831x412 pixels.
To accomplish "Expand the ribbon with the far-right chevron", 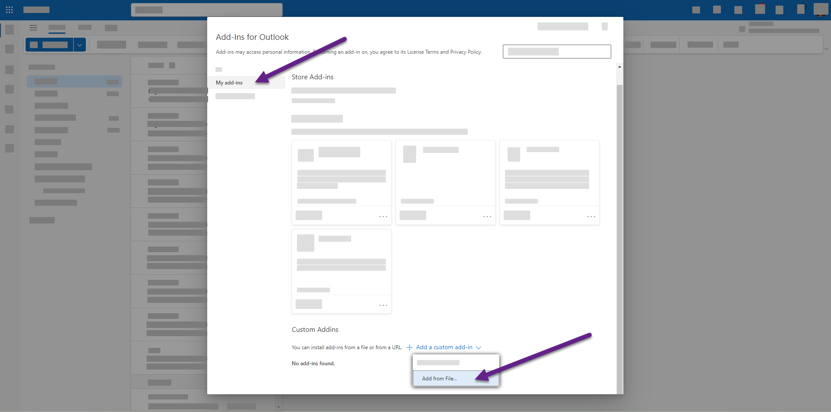I will (827, 49).
